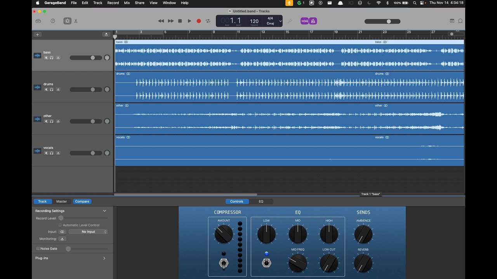Open the File menu

(73, 3)
